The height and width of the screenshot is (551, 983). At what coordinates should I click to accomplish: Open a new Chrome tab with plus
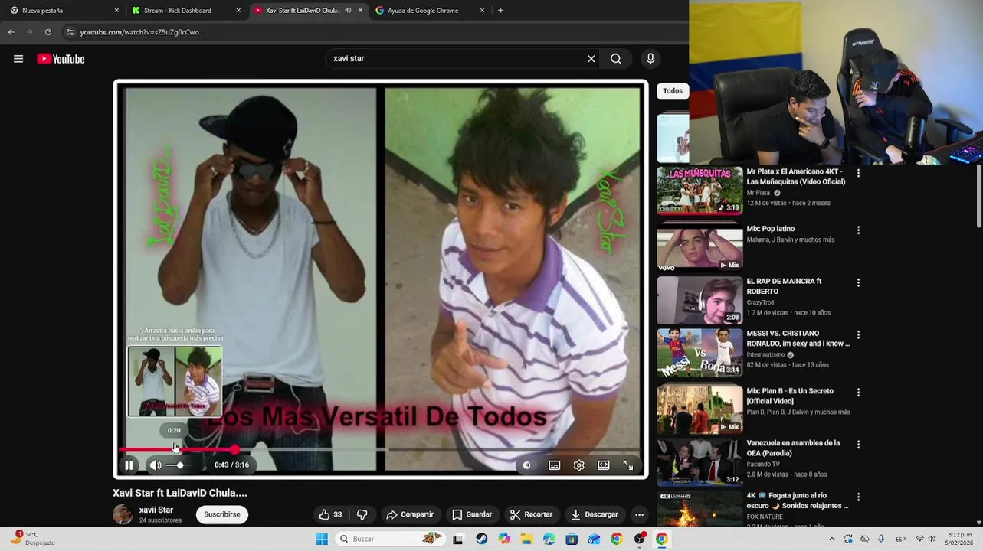click(x=500, y=11)
